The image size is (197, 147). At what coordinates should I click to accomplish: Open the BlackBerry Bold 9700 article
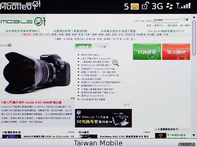pyautogui.click(x=124, y=136)
